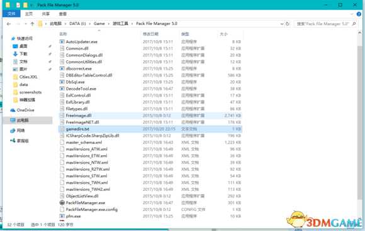Viewport: 365px width, 231px height.
Task: Select the DBEditorTableControl.dll file name
Action: pyautogui.click(x=89, y=75)
